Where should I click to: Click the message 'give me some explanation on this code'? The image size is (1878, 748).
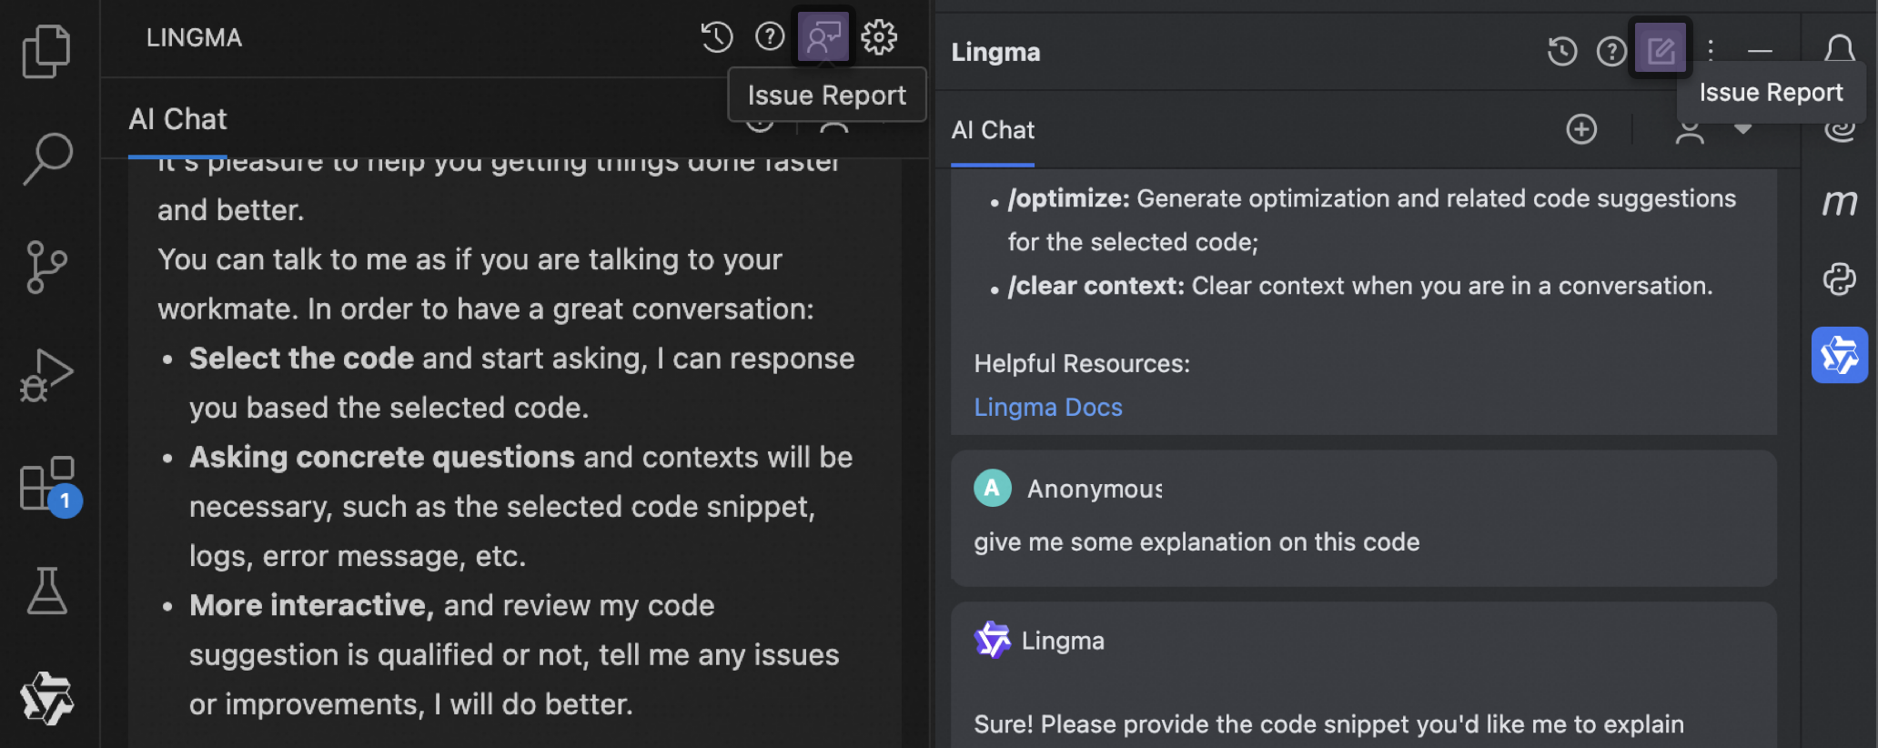(1196, 542)
